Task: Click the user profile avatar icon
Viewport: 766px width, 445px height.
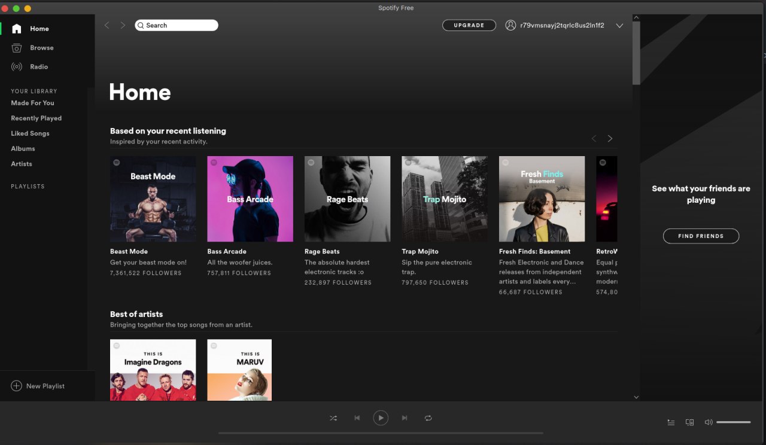Action: pyautogui.click(x=510, y=25)
